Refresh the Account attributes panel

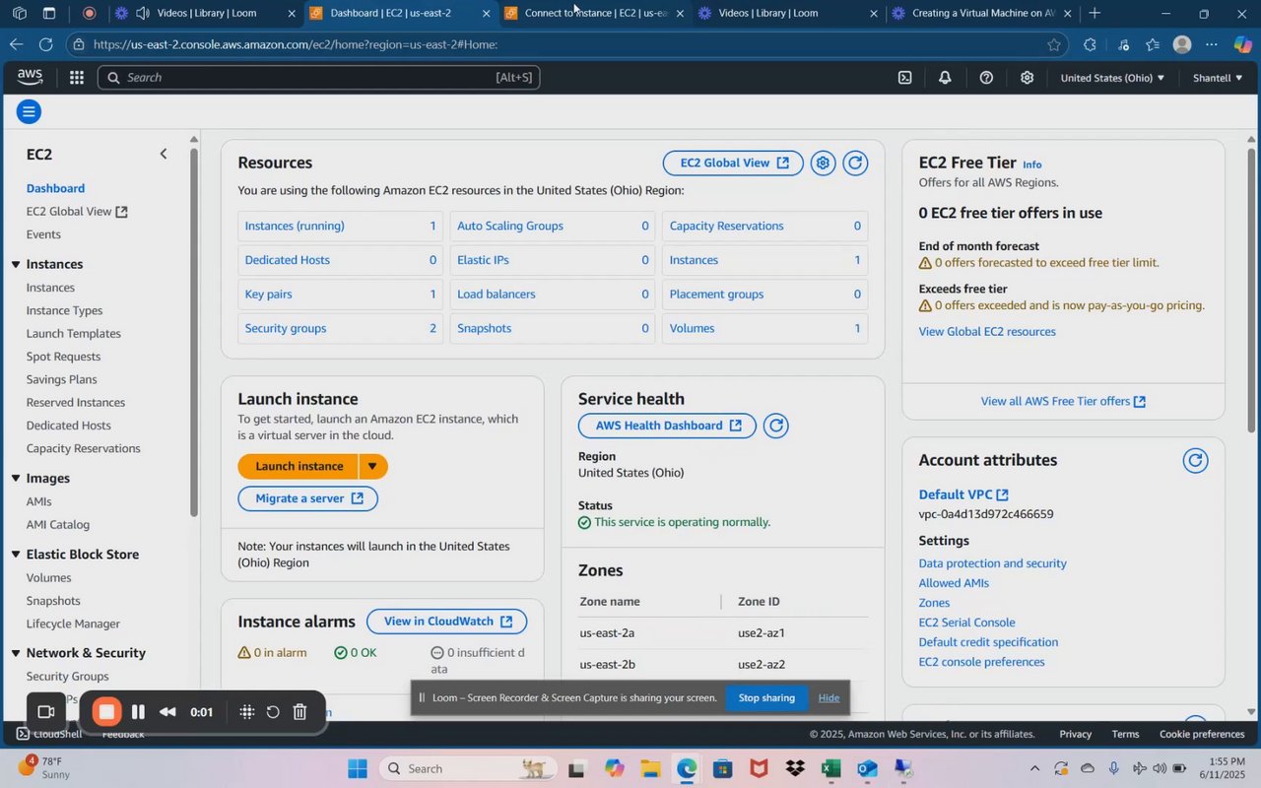point(1195,461)
